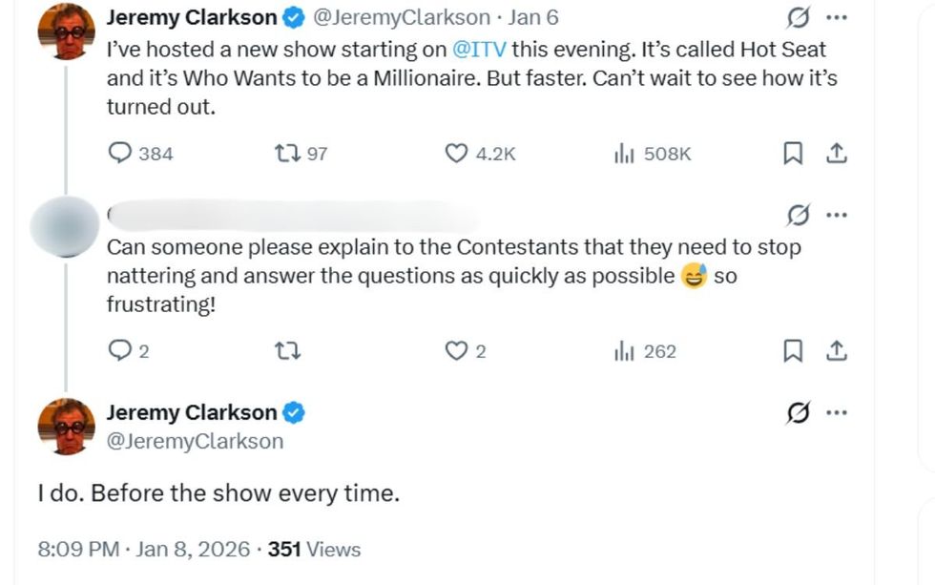This screenshot has height=585, width=935.
Task: Open more options on the bottom reply
Action: point(836,411)
